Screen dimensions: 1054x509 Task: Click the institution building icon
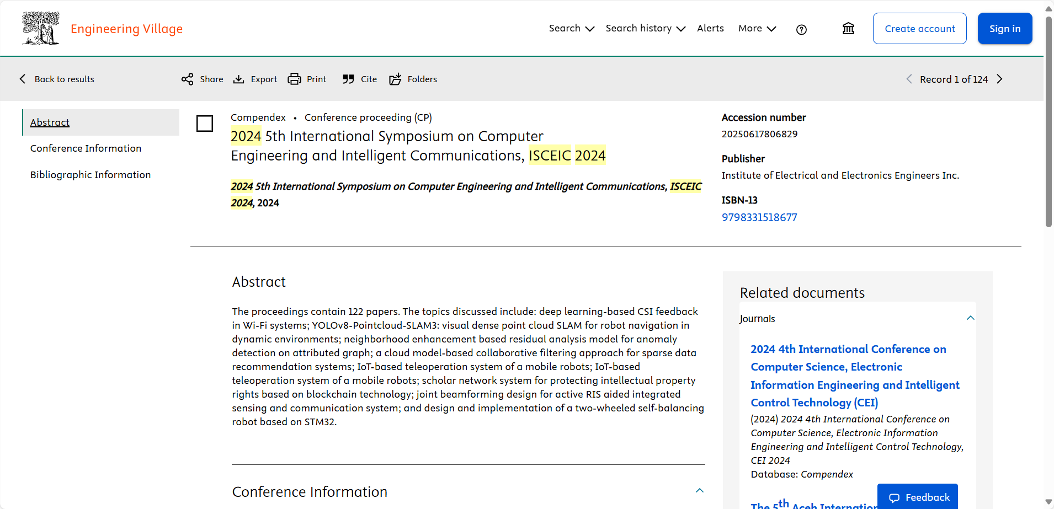coord(848,29)
